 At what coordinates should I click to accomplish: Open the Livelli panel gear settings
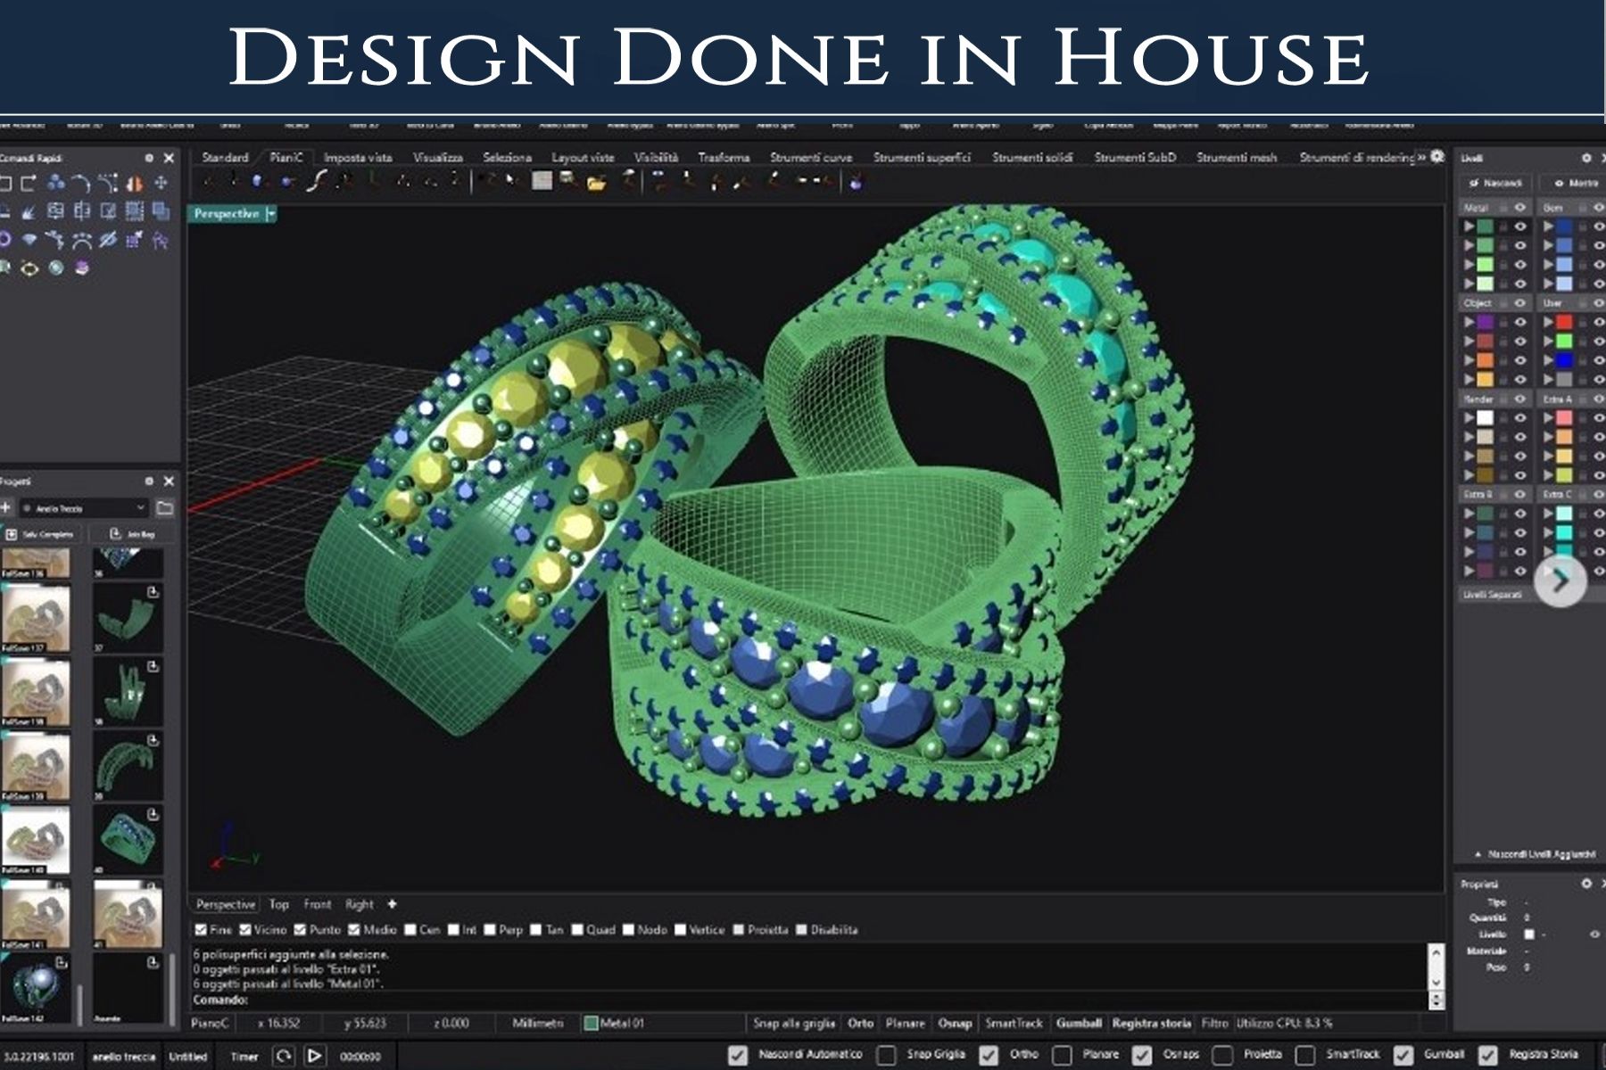point(1586,158)
